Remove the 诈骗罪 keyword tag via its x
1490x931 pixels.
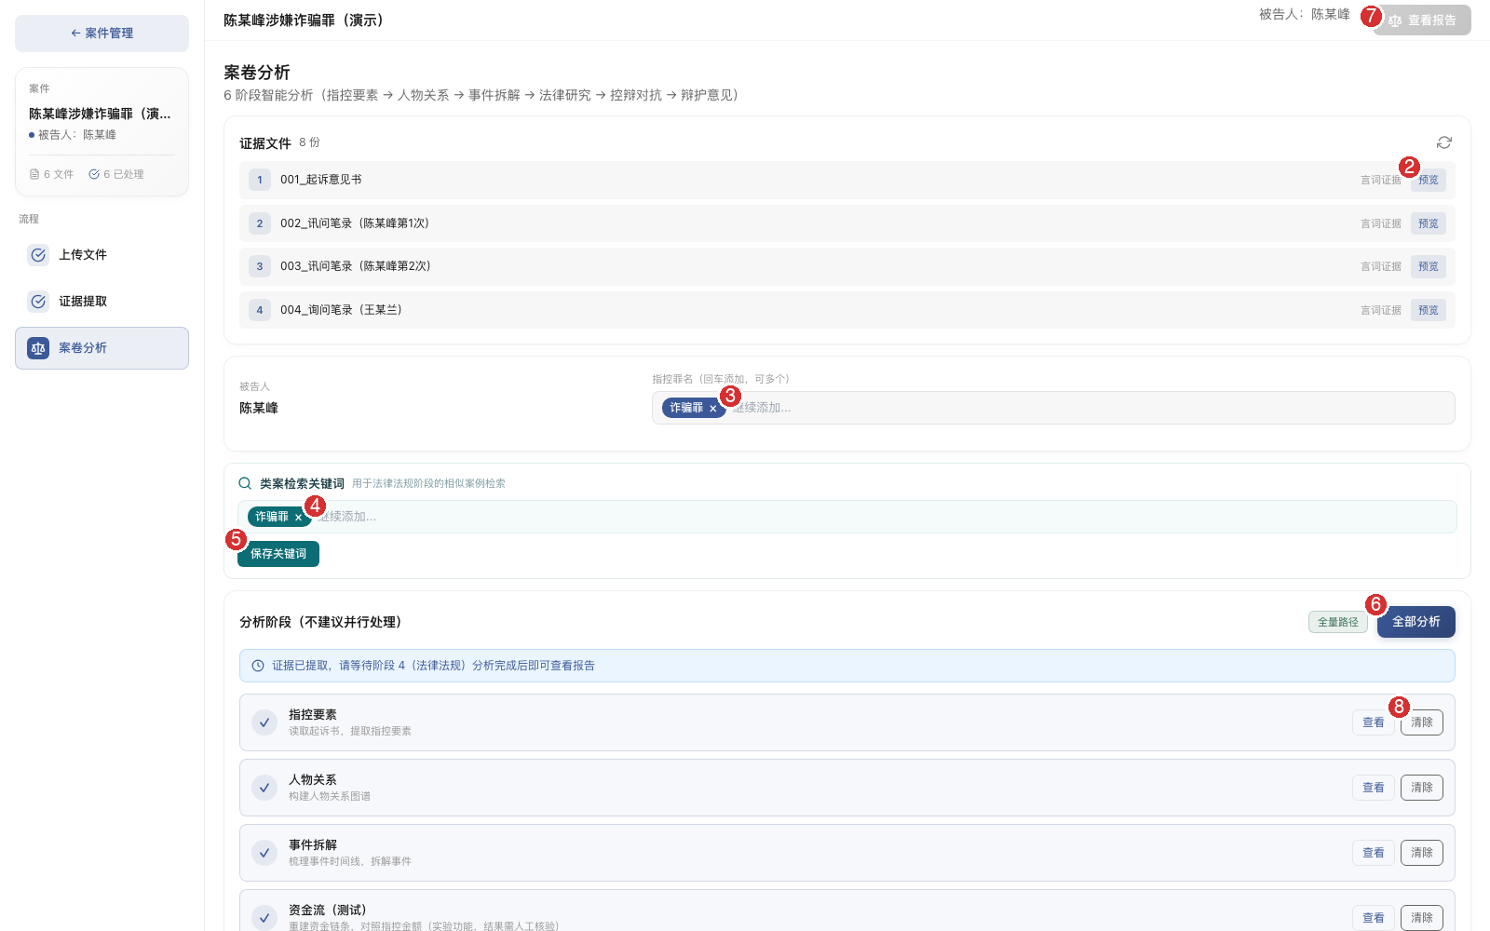point(299,518)
